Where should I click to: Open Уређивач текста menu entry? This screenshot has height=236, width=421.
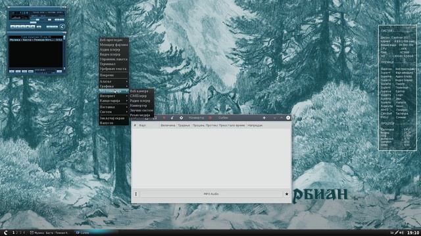click(114, 69)
